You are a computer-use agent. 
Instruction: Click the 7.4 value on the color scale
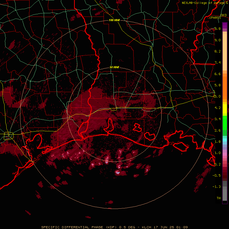pos(218,63)
